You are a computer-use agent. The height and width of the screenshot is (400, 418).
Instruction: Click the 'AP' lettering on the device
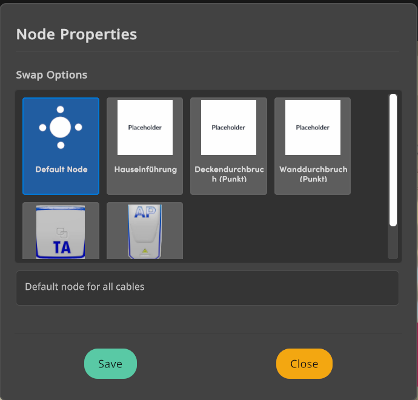pyautogui.click(x=145, y=212)
